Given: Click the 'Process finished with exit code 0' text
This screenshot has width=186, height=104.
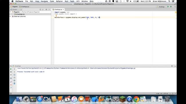Looking at the screenshot, I should (x=31, y=72).
